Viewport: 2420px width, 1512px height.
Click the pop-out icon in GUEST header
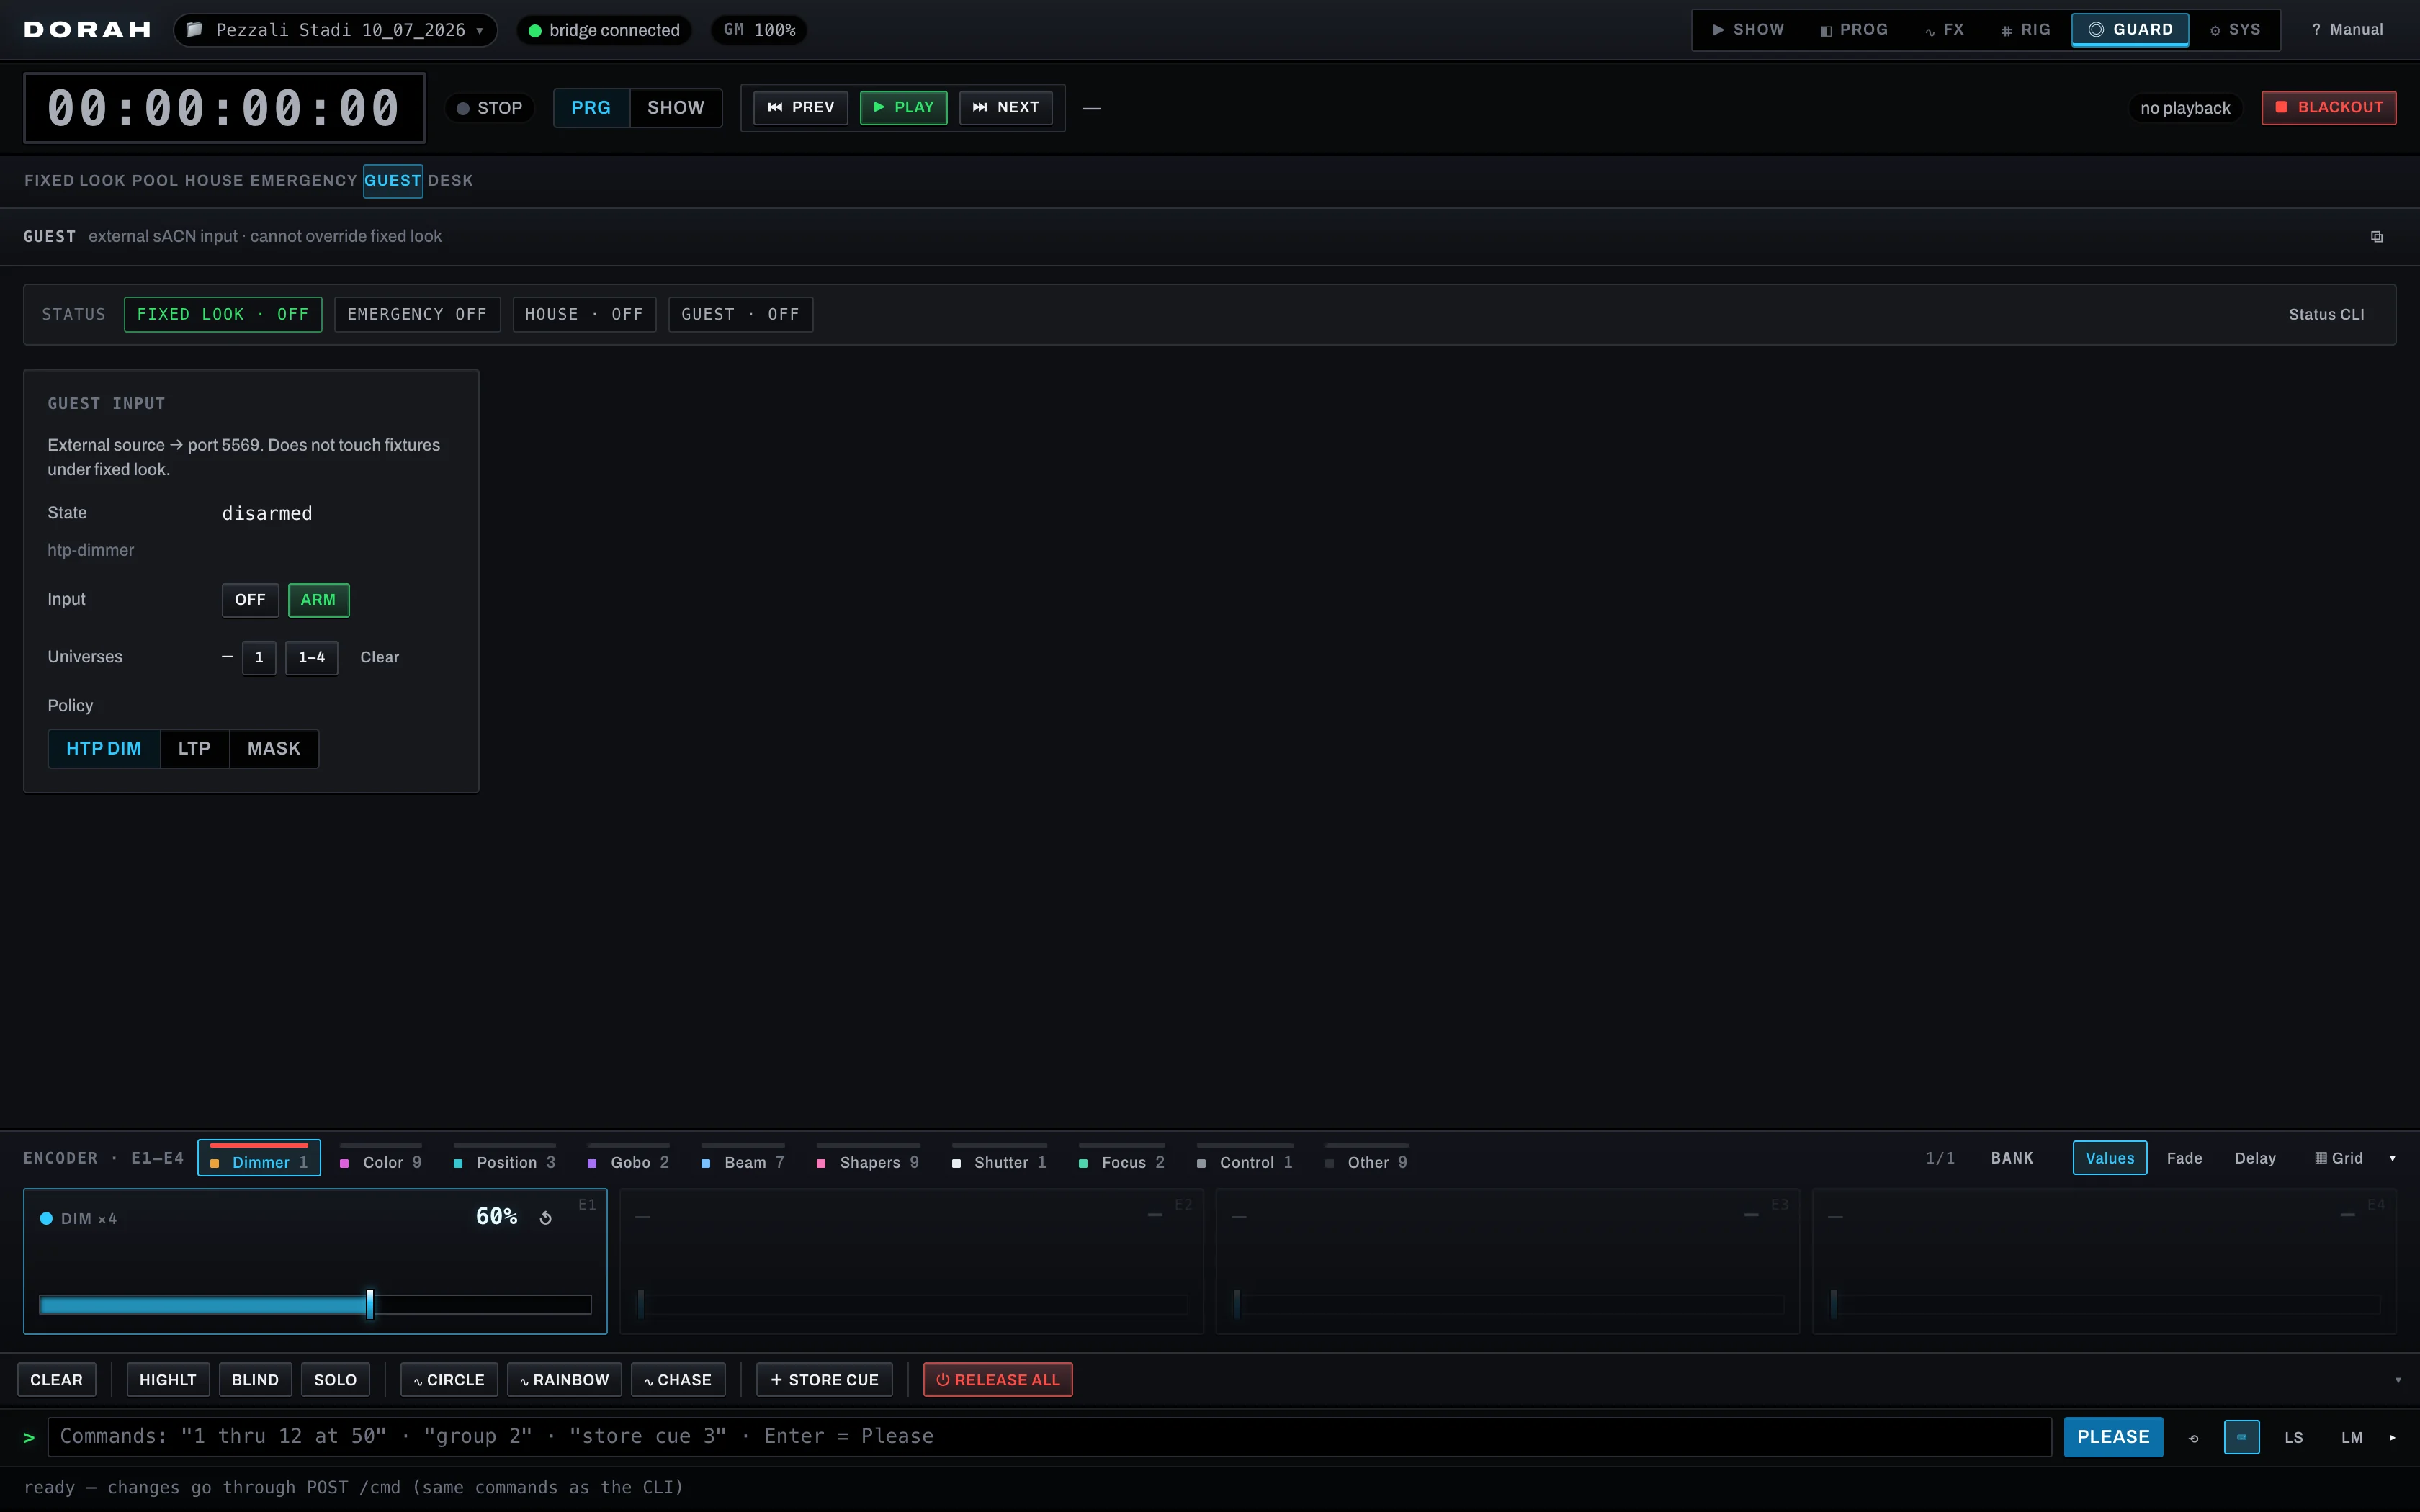pos(2377,237)
